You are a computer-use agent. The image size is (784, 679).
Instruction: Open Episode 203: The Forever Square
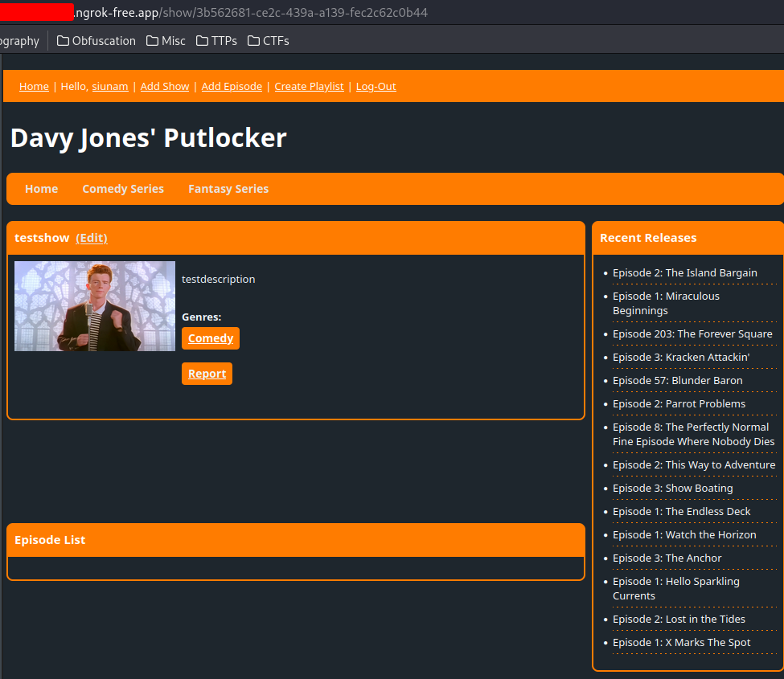(x=692, y=333)
